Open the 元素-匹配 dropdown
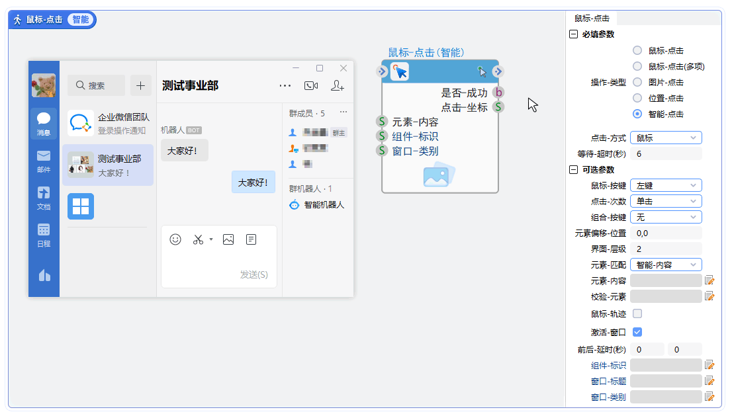The height and width of the screenshot is (414, 732). pos(666,265)
